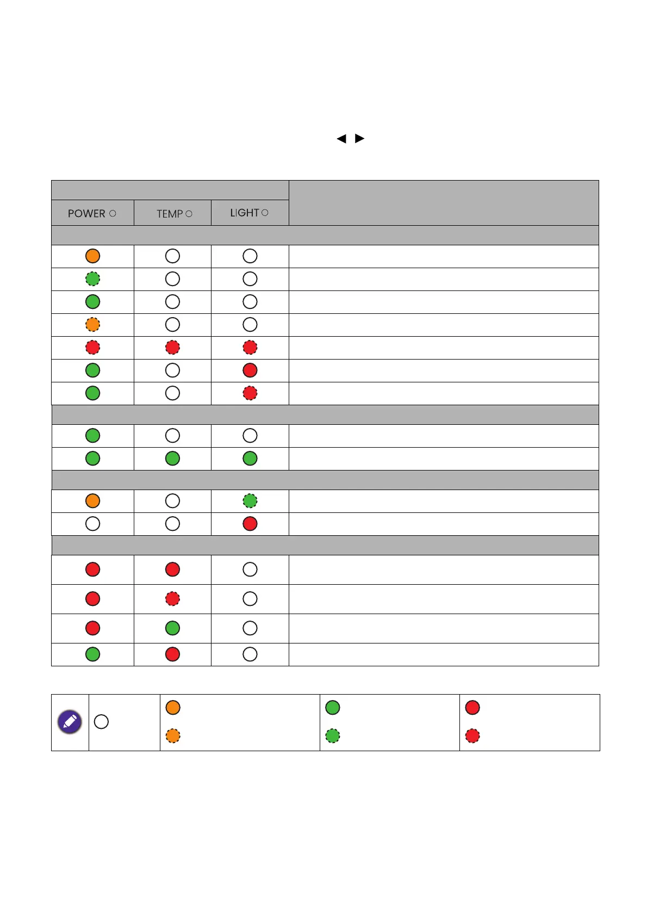Click the purple pencil note icon

click(x=70, y=722)
